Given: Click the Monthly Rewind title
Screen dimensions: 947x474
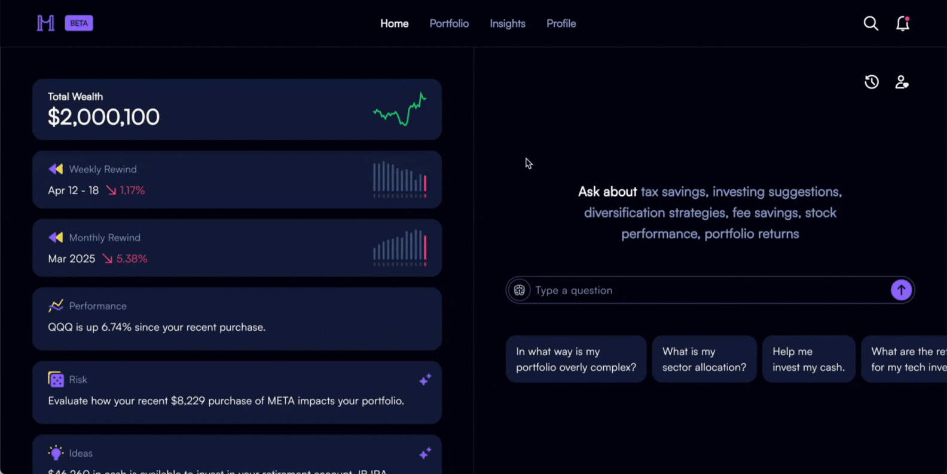Looking at the screenshot, I should tap(105, 238).
